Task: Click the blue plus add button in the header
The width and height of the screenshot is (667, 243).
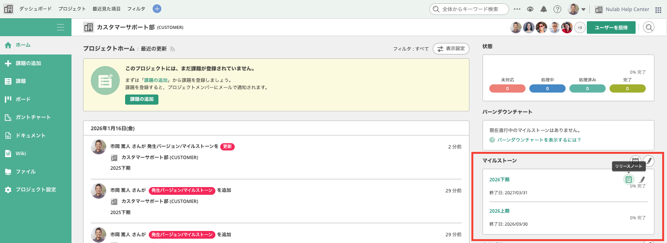Action: (157, 9)
